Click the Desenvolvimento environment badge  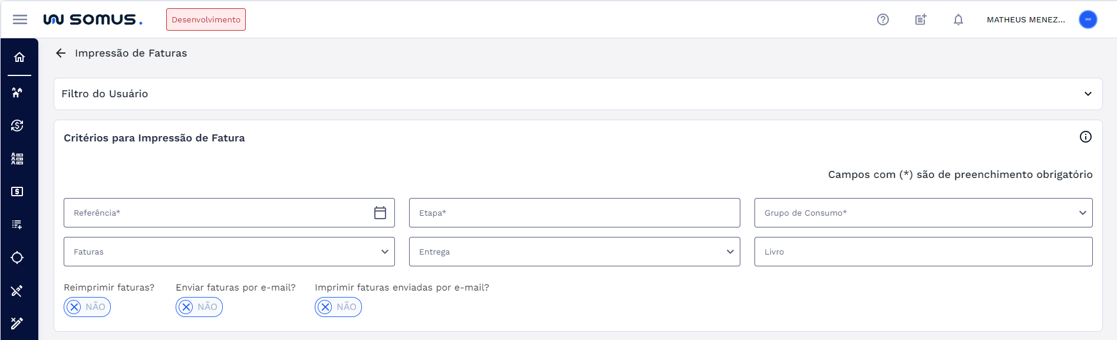click(x=206, y=19)
